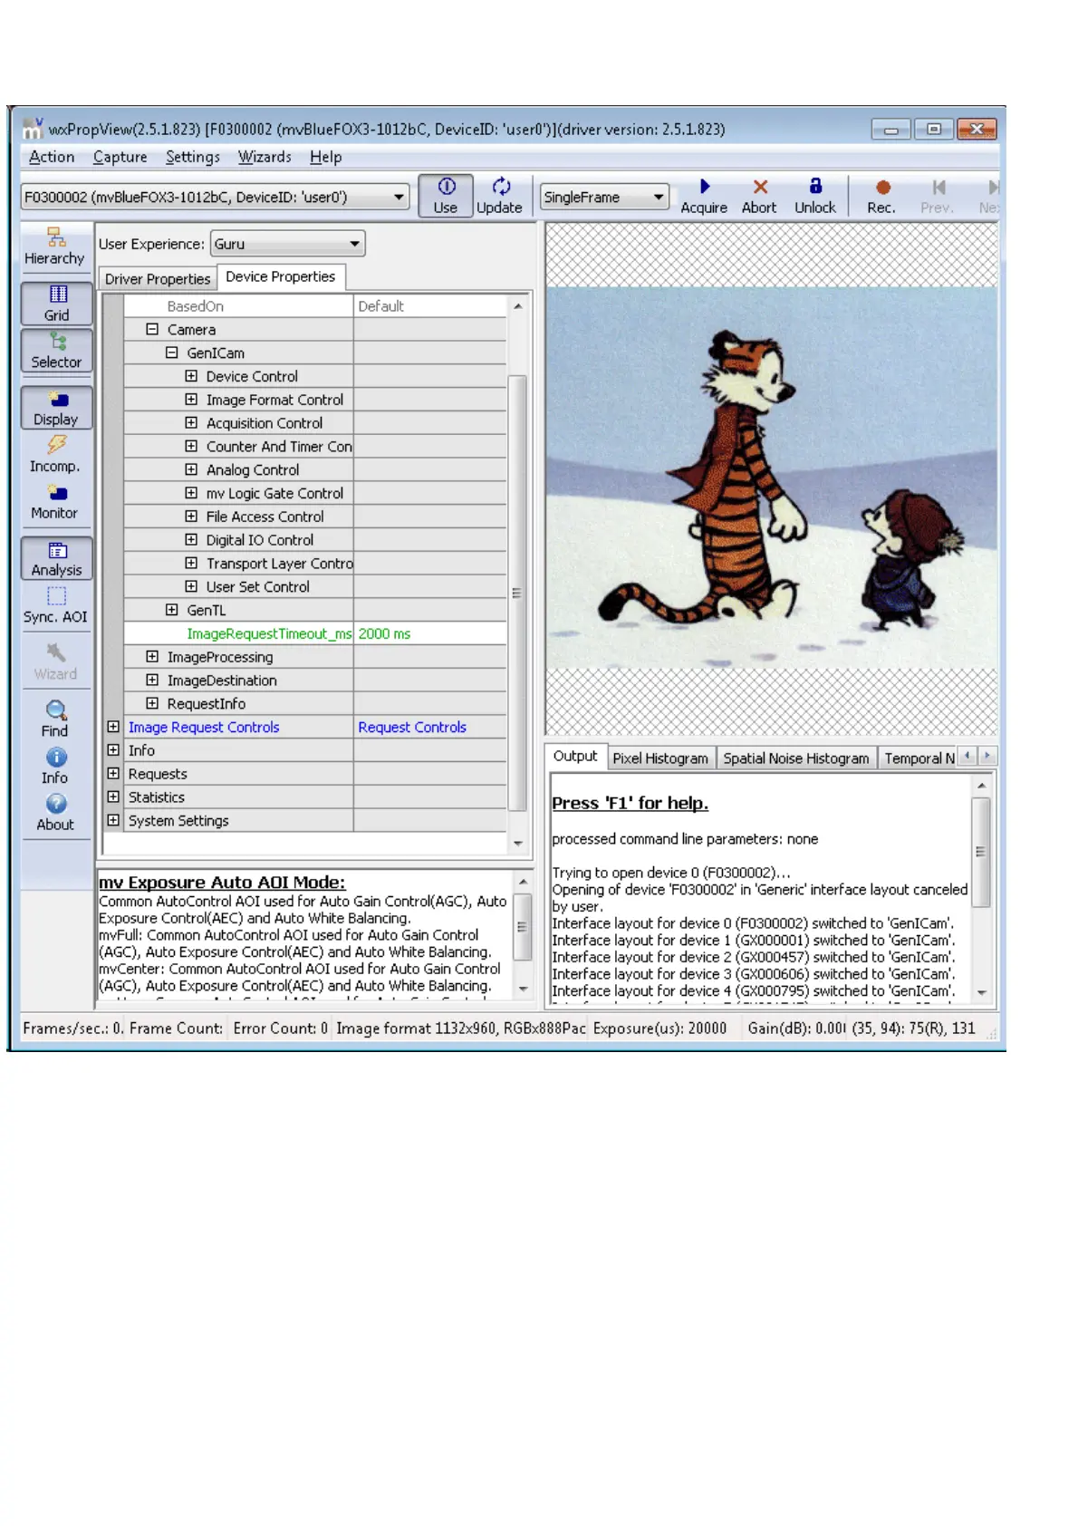Expand the System Settings node
1078x1526 pixels.
113,820
